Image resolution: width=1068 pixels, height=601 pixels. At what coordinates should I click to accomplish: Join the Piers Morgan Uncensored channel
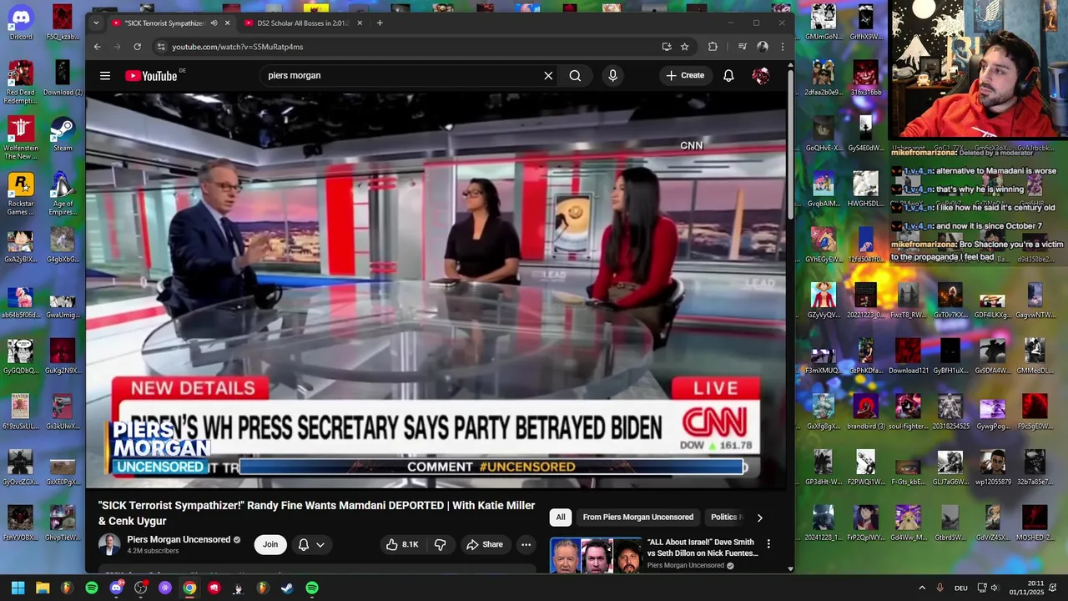(x=270, y=544)
